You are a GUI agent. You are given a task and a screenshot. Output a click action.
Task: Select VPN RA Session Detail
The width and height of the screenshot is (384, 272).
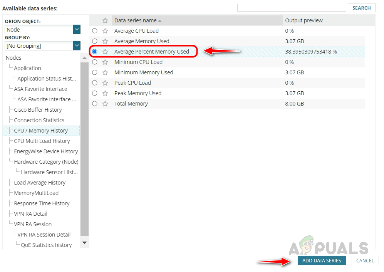[44, 235]
